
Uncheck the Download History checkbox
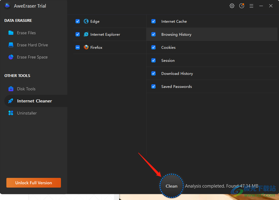point(153,73)
